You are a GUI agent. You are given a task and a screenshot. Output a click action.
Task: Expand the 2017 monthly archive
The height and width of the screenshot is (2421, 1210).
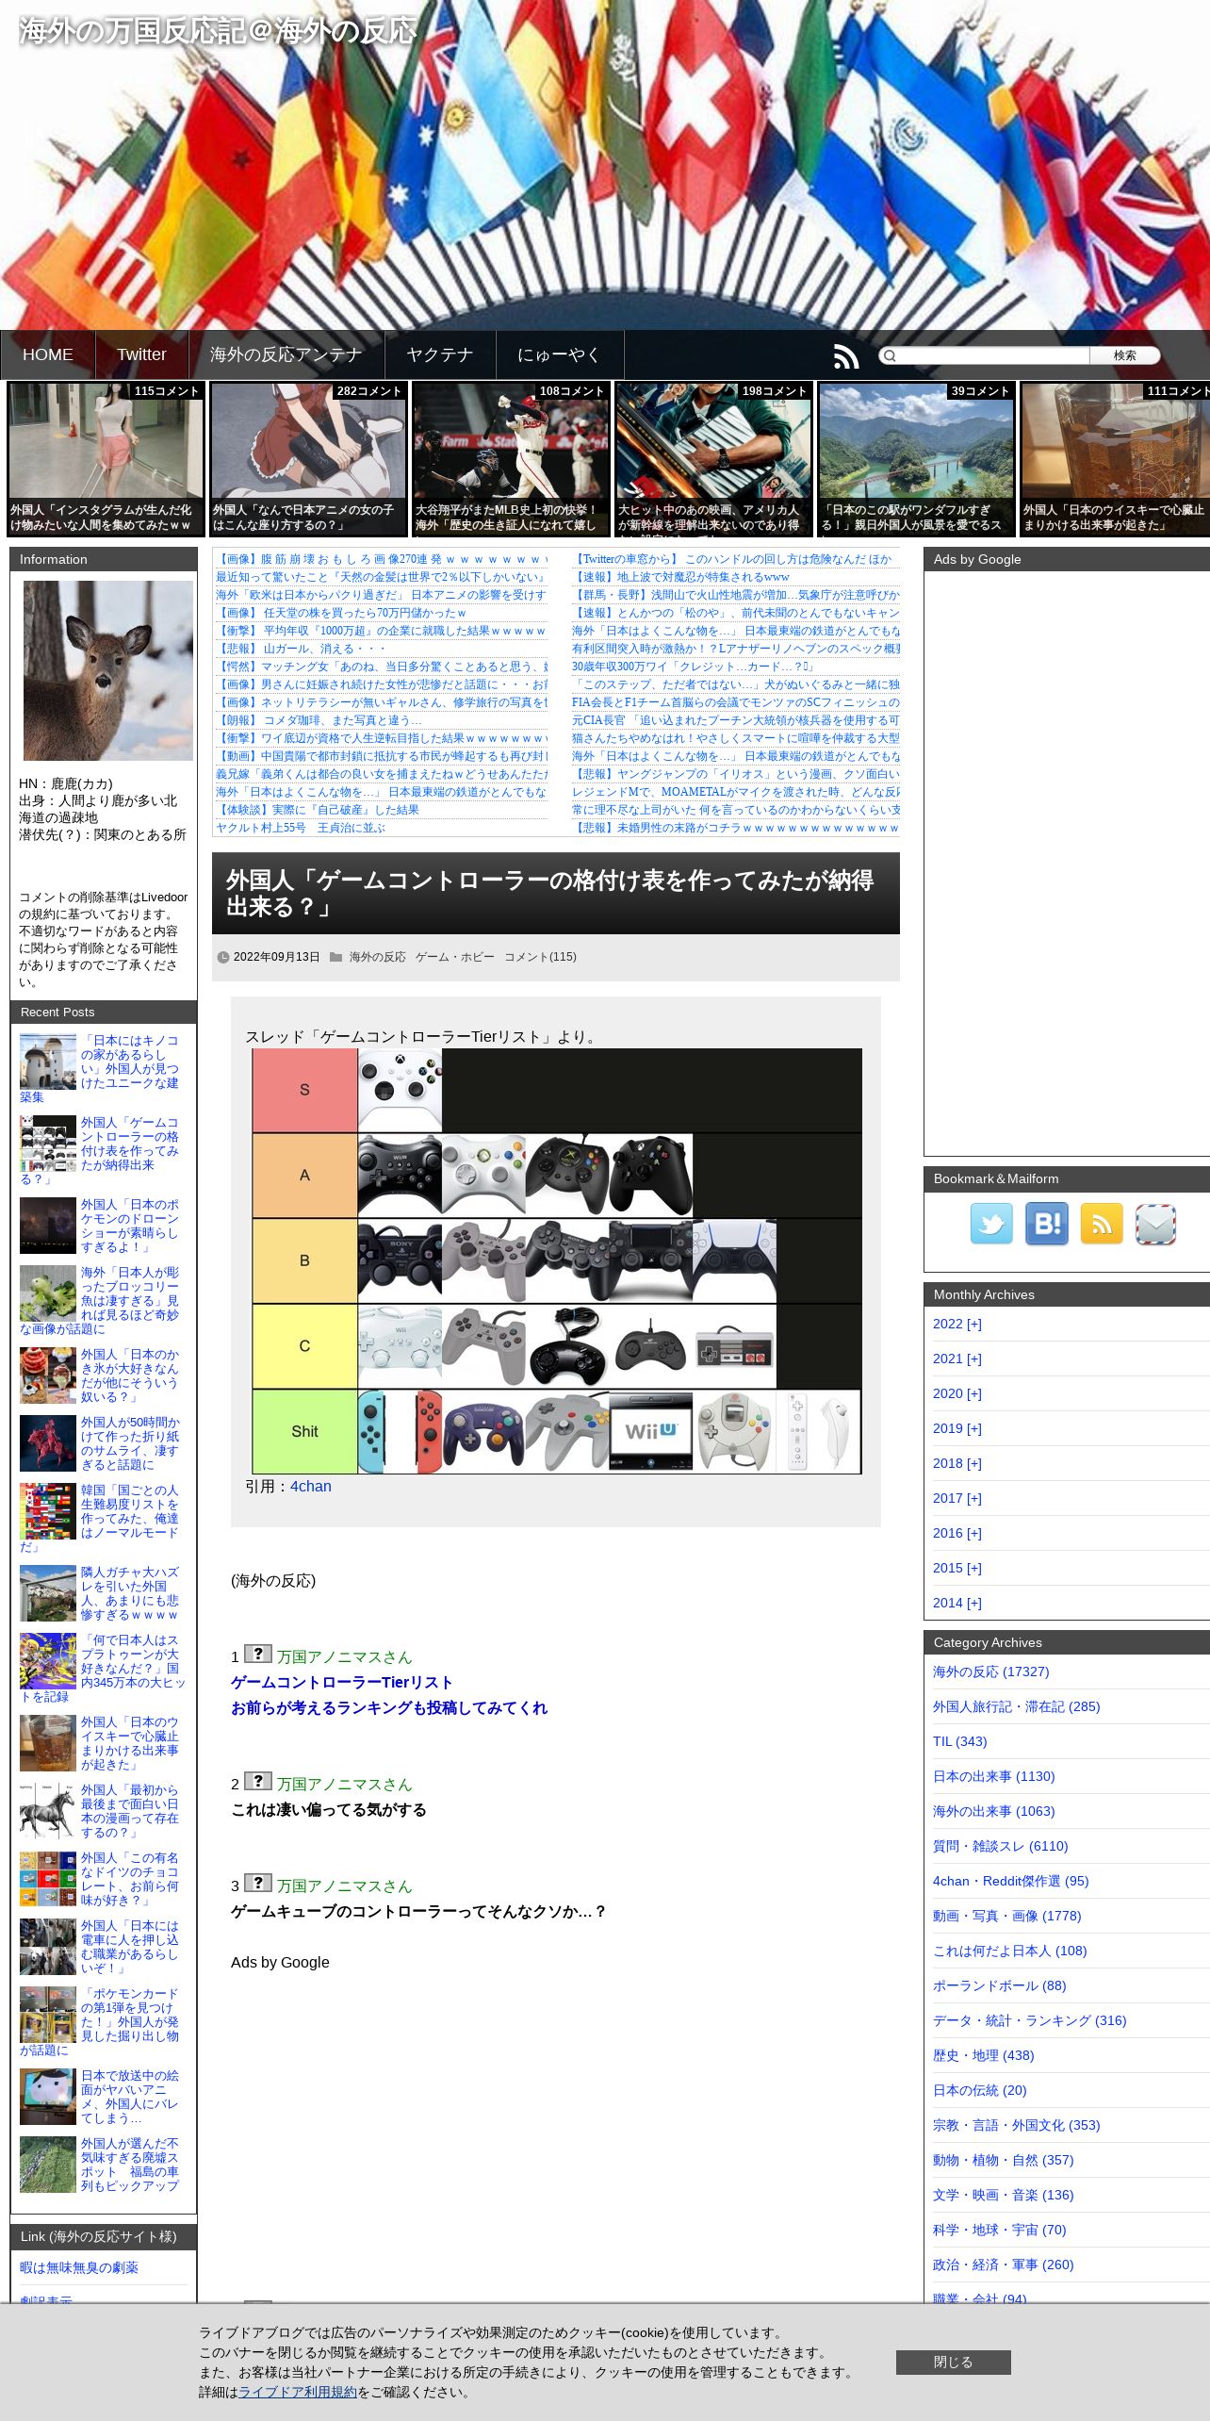(x=957, y=1498)
